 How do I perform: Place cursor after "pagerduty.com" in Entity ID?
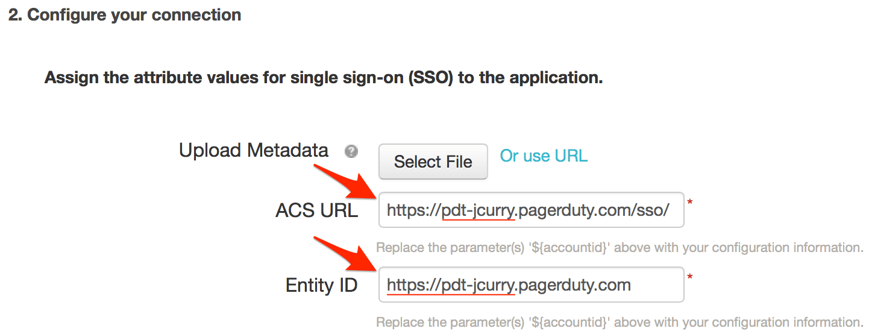(632, 285)
